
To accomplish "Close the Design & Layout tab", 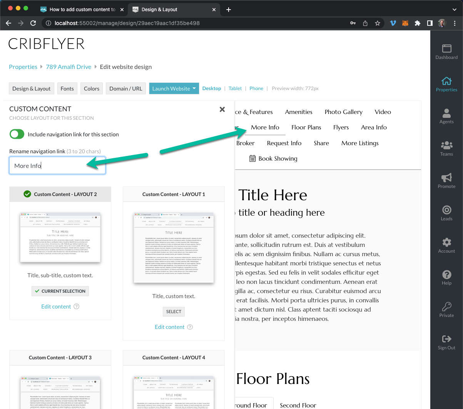I will 214,10.
